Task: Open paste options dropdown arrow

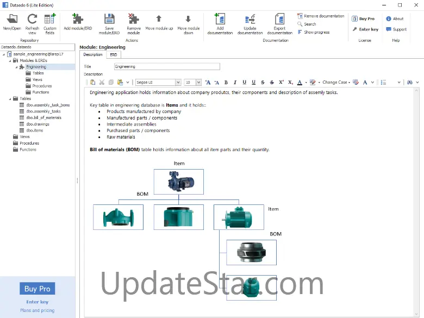Action: pos(128,82)
